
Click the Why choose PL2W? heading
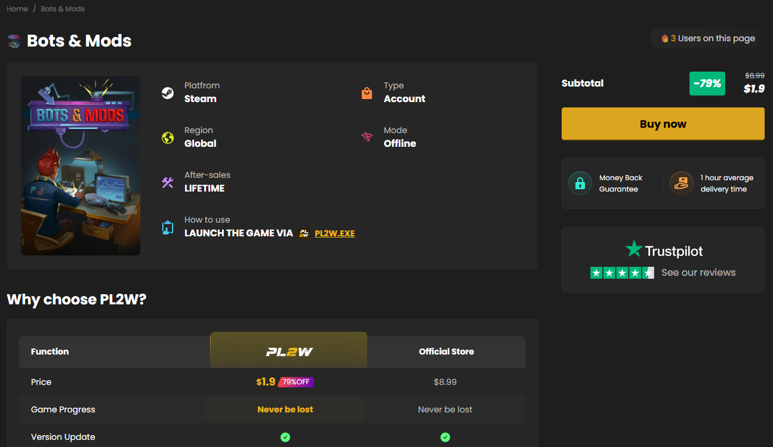pyautogui.click(x=76, y=299)
